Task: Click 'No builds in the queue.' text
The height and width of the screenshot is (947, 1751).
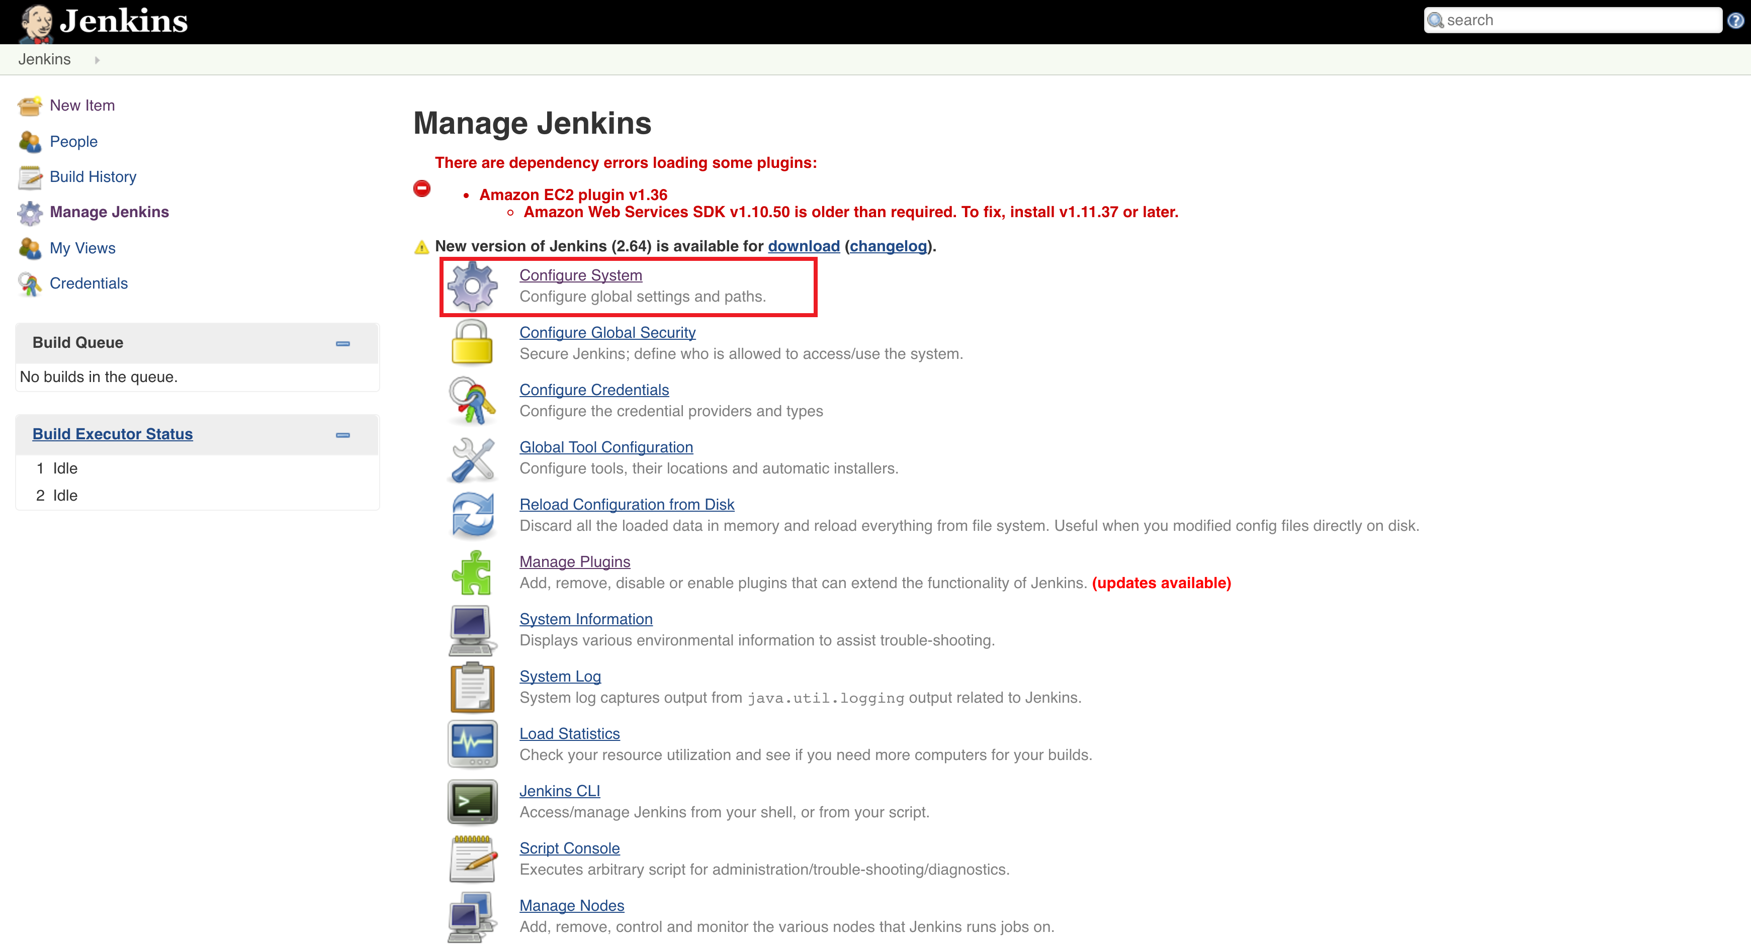Action: pos(99,377)
